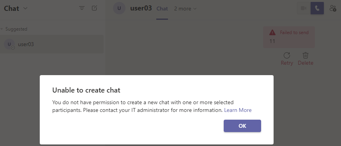Open the 2 more tabs dropdown
The width and height of the screenshot is (341, 146).
point(185,9)
